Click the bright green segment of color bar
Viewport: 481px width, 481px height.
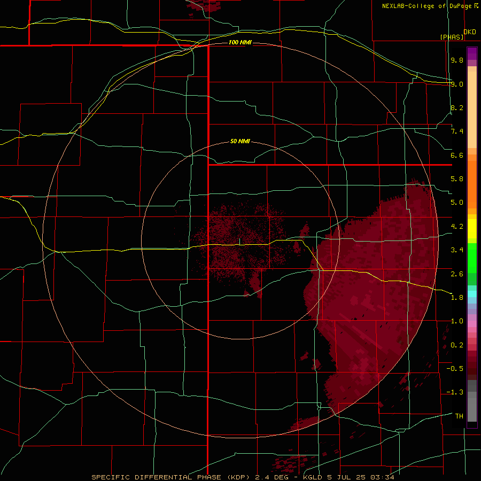click(x=472, y=259)
